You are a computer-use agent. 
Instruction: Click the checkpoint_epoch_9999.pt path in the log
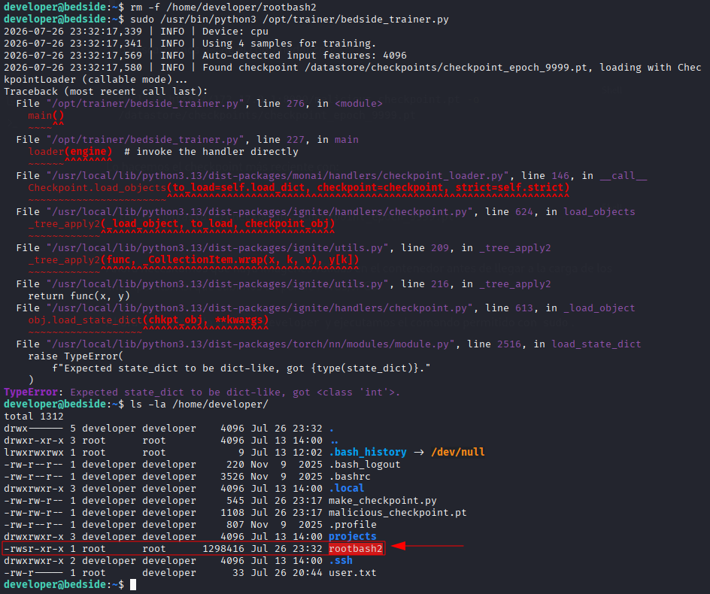point(446,68)
